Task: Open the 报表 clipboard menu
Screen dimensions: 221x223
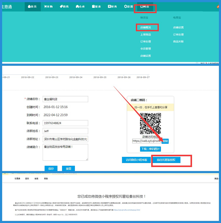Action: pos(96,6)
